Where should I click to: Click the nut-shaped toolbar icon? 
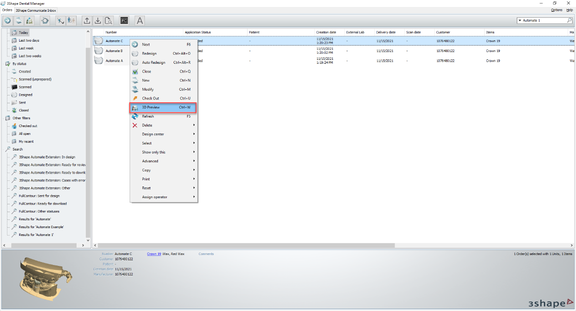click(x=44, y=20)
